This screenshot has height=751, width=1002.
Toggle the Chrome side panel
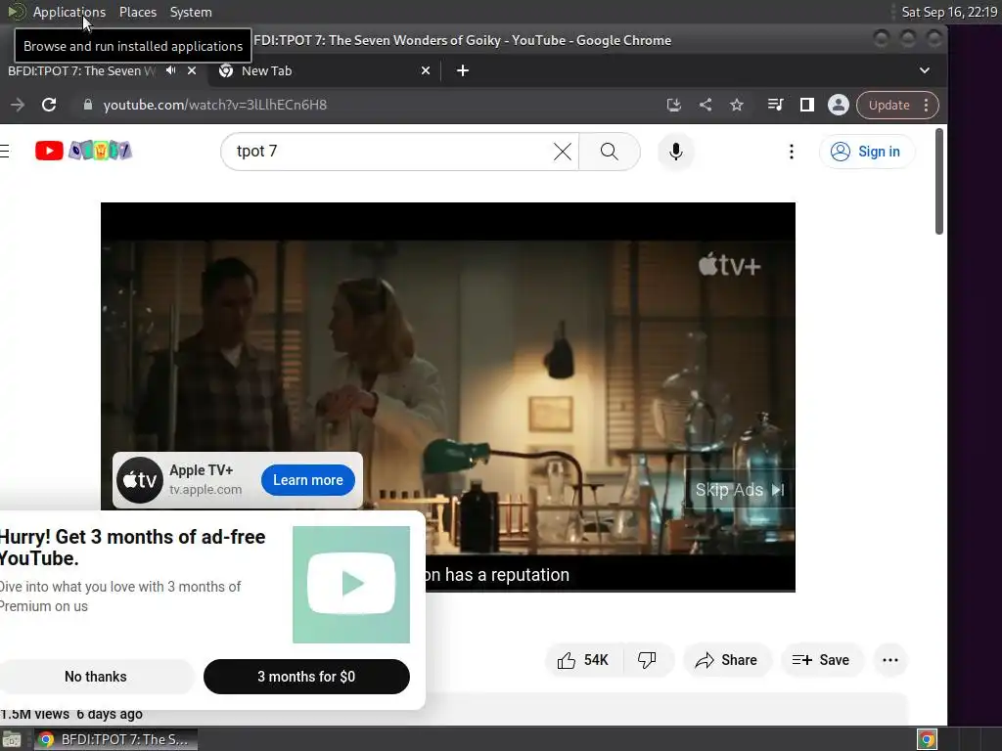(807, 105)
